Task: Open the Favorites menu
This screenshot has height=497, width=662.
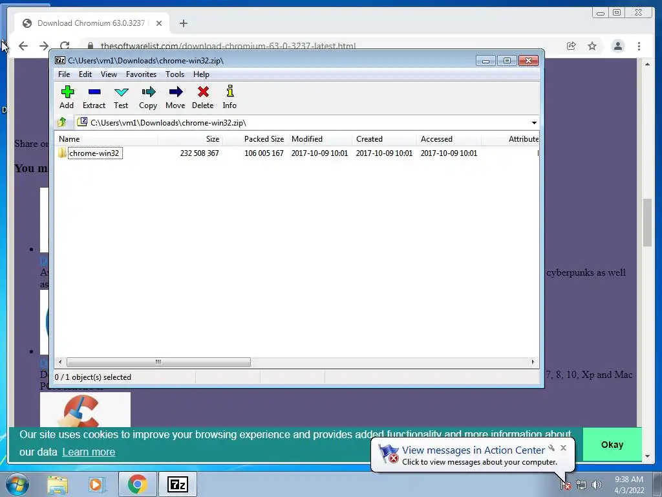Action: tap(141, 74)
